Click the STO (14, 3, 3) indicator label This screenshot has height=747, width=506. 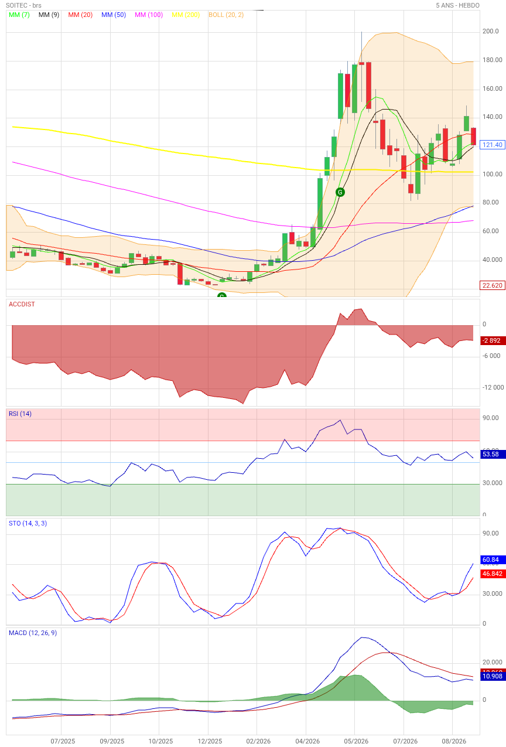[x=28, y=523]
